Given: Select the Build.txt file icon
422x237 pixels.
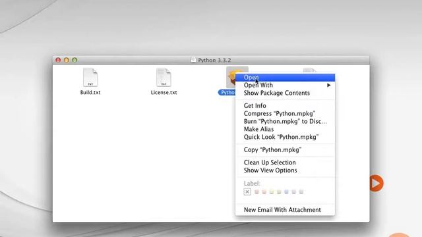Looking at the screenshot, I should (x=90, y=78).
